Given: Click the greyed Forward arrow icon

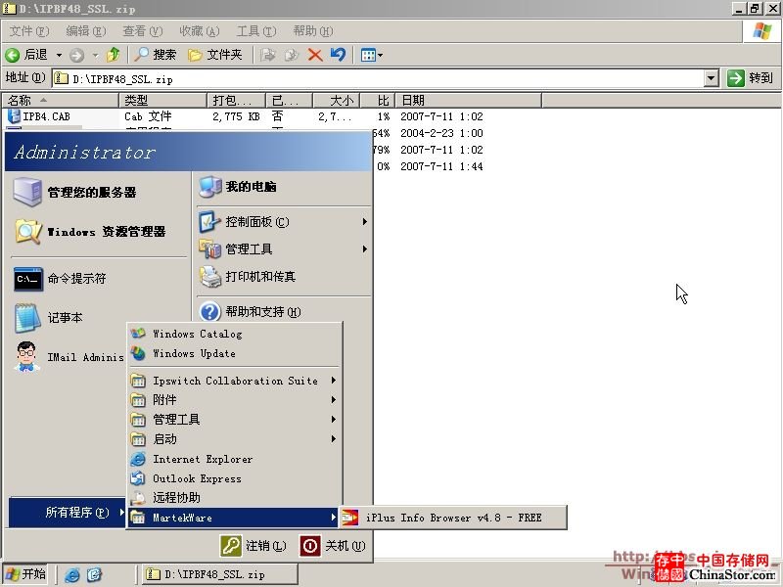Looking at the screenshot, I should point(76,55).
